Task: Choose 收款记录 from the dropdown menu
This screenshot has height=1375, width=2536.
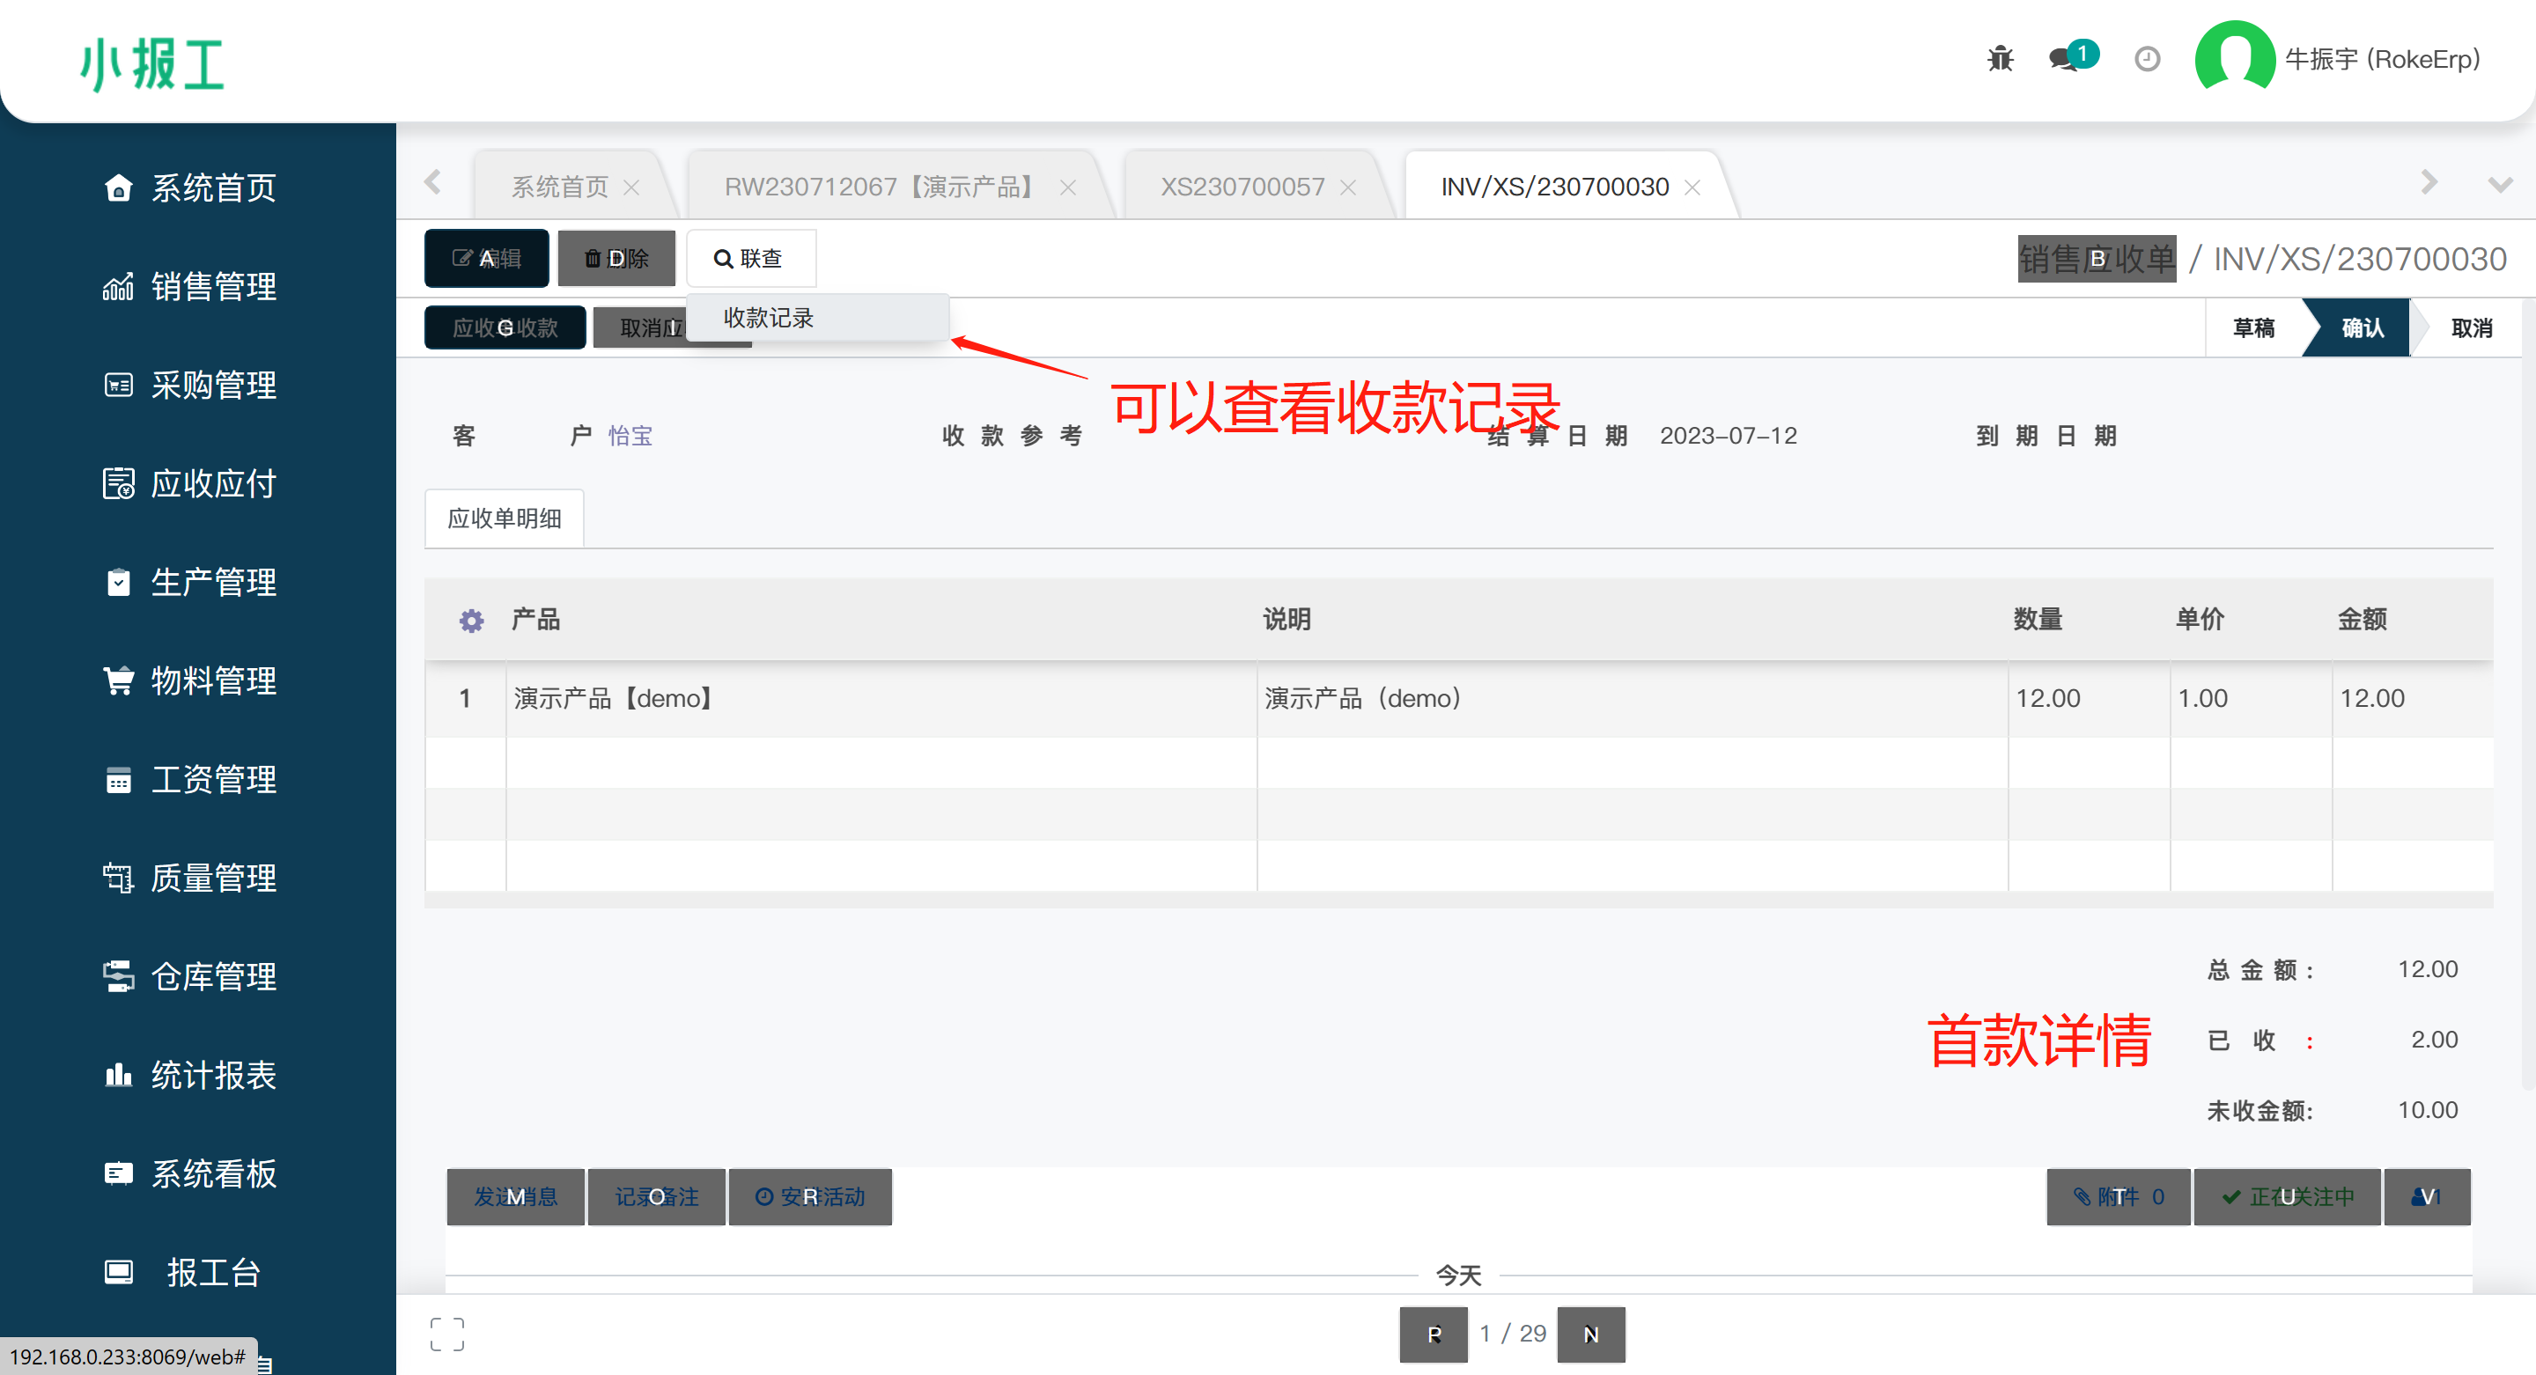Action: 769,318
